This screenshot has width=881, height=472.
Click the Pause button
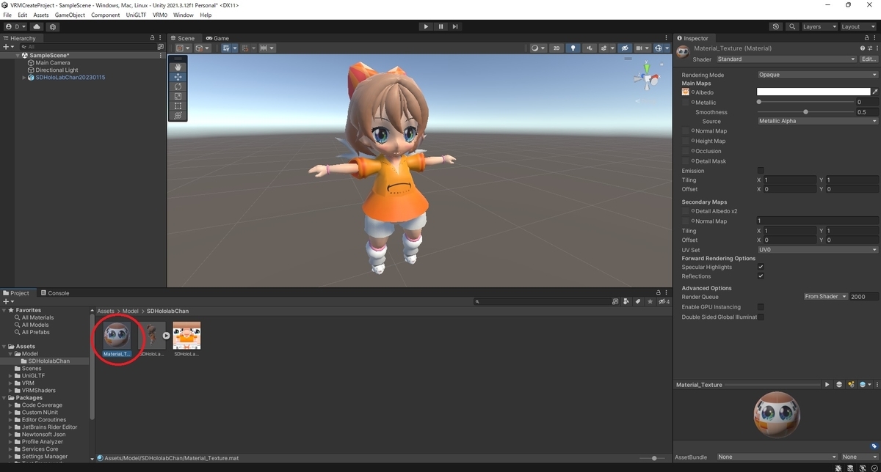(440, 26)
